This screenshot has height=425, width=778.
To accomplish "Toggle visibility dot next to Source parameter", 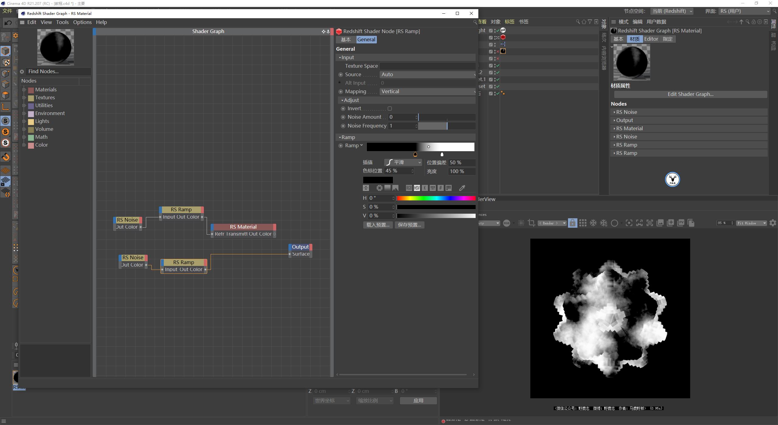I will tap(341, 74).
